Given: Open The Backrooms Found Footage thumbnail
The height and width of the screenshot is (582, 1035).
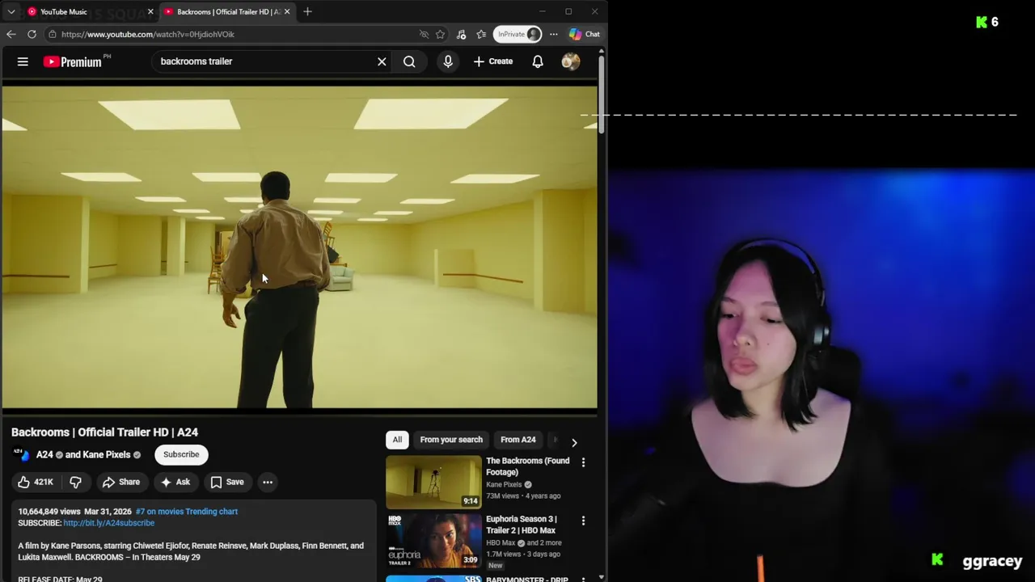Looking at the screenshot, I should coord(433,482).
